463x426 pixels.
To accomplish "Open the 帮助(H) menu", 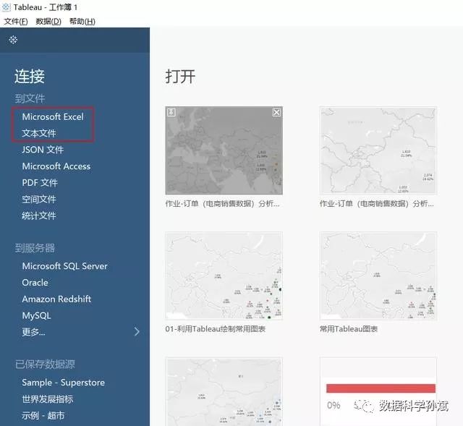I will tap(82, 22).
